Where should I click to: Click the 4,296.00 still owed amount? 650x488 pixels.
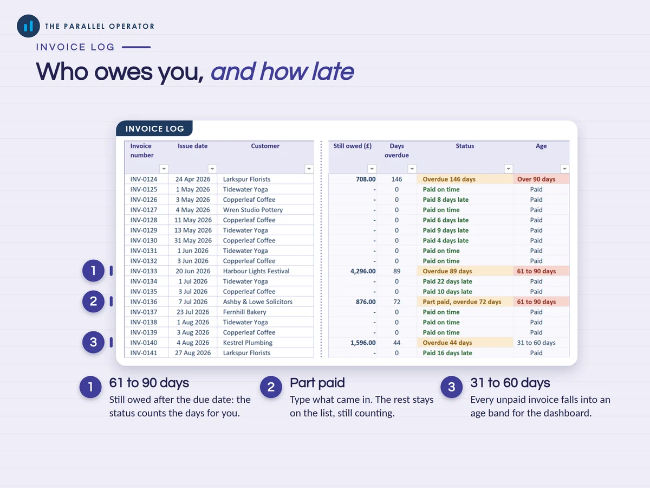click(x=363, y=271)
